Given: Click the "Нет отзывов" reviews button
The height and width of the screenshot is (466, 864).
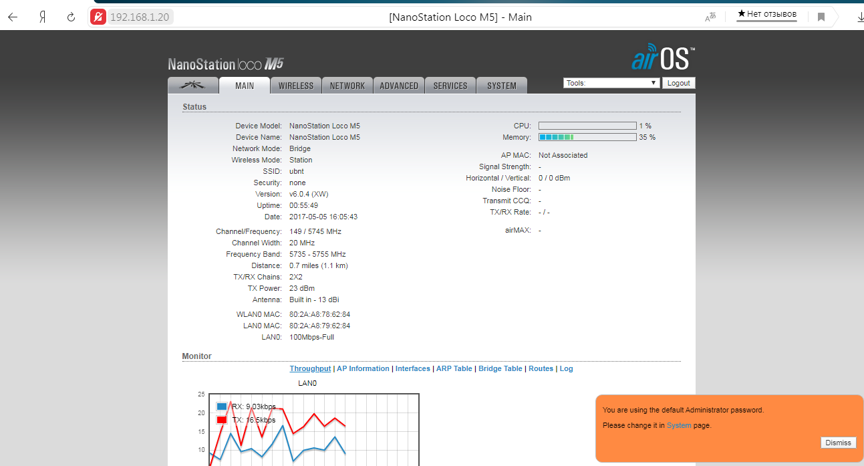Looking at the screenshot, I should click(766, 15).
